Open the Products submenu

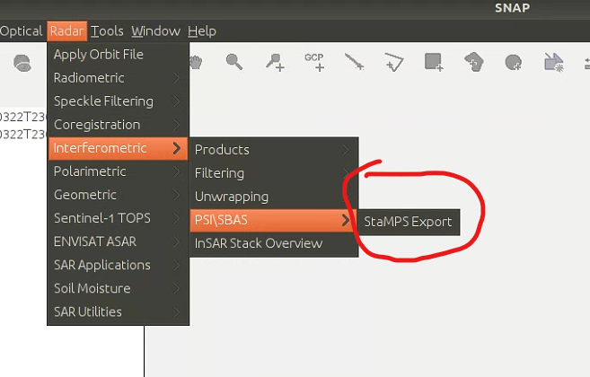click(x=274, y=150)
